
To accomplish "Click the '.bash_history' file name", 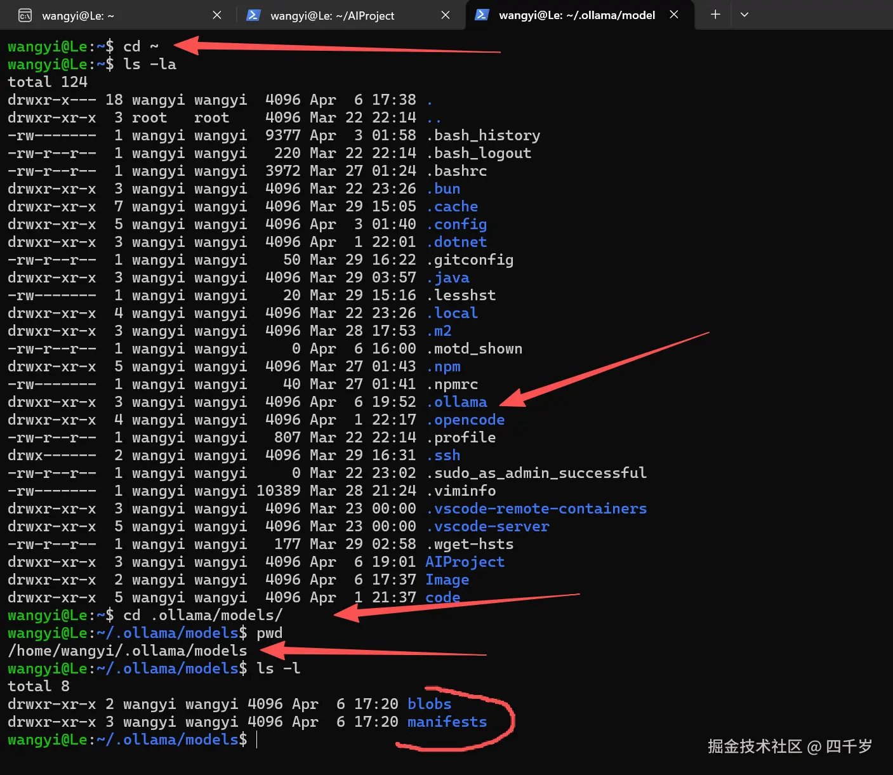I will point(483,135).
